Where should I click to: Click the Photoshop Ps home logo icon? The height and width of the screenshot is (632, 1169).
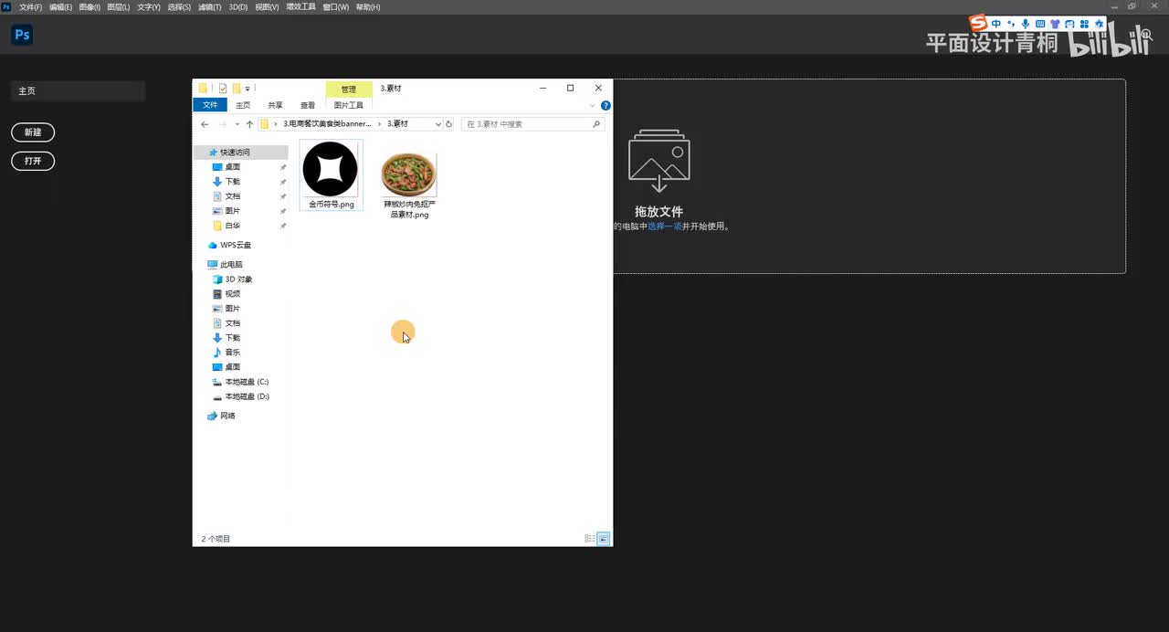click(22, 36)
